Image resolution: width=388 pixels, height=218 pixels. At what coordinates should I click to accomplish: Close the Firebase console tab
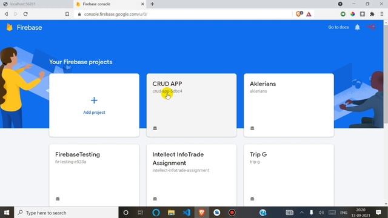click(x=142, y=4)
